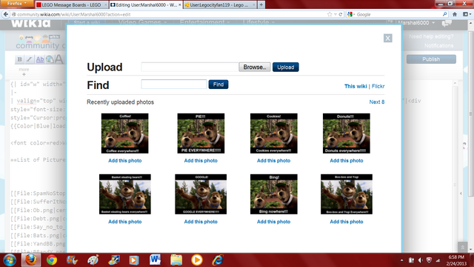The image size is (474, 267).
Task: Go to Next 8 photos
Action: pos(377,102)
